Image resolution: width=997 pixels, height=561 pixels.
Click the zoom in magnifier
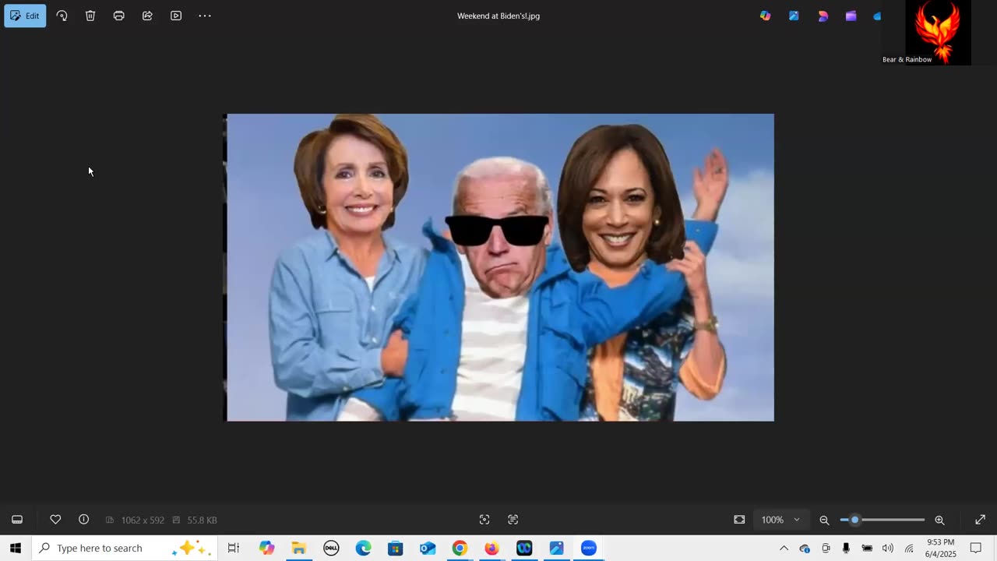(939, 520)
